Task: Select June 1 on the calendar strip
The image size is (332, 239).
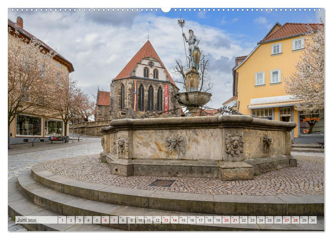Action: tap(62, 220)
